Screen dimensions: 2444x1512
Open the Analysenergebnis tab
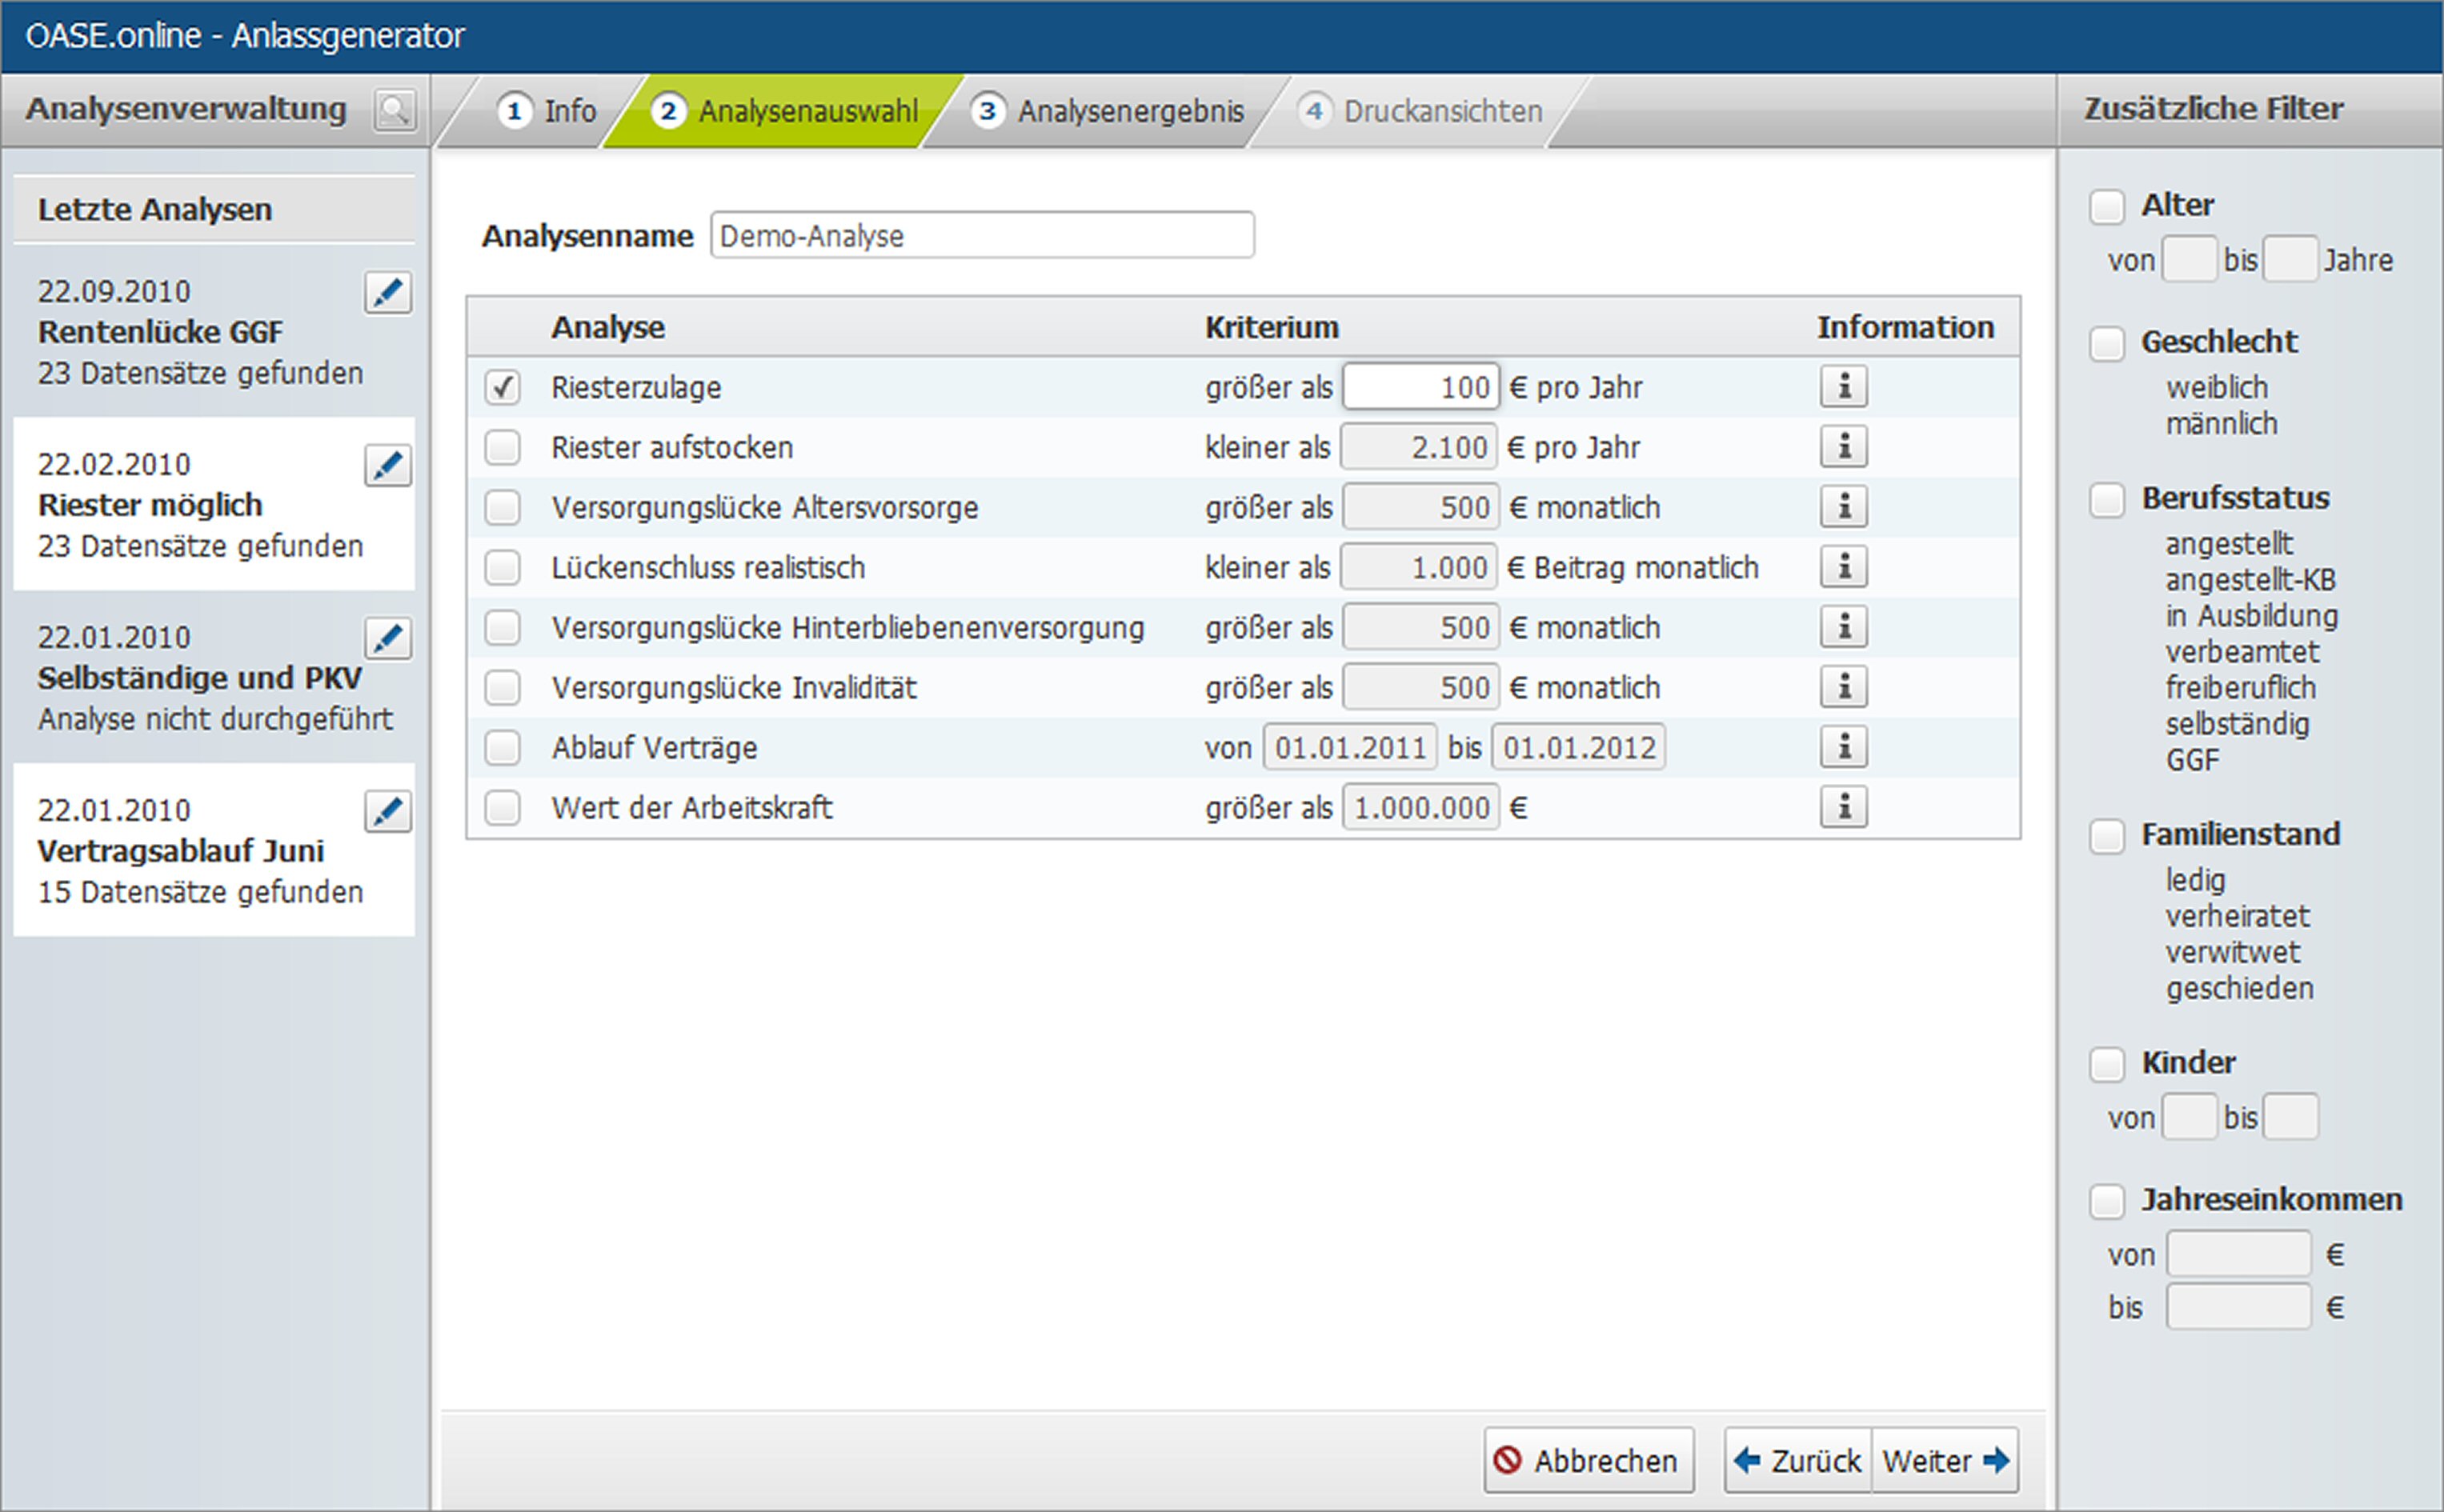point(1107,111)
